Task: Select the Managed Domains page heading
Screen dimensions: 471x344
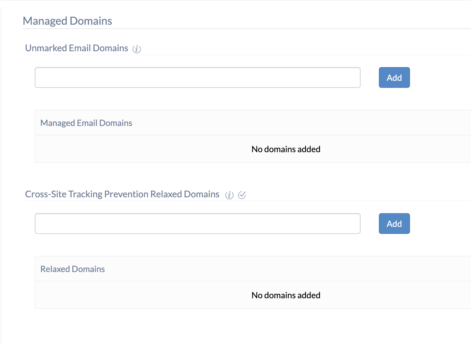Action: 67,21
